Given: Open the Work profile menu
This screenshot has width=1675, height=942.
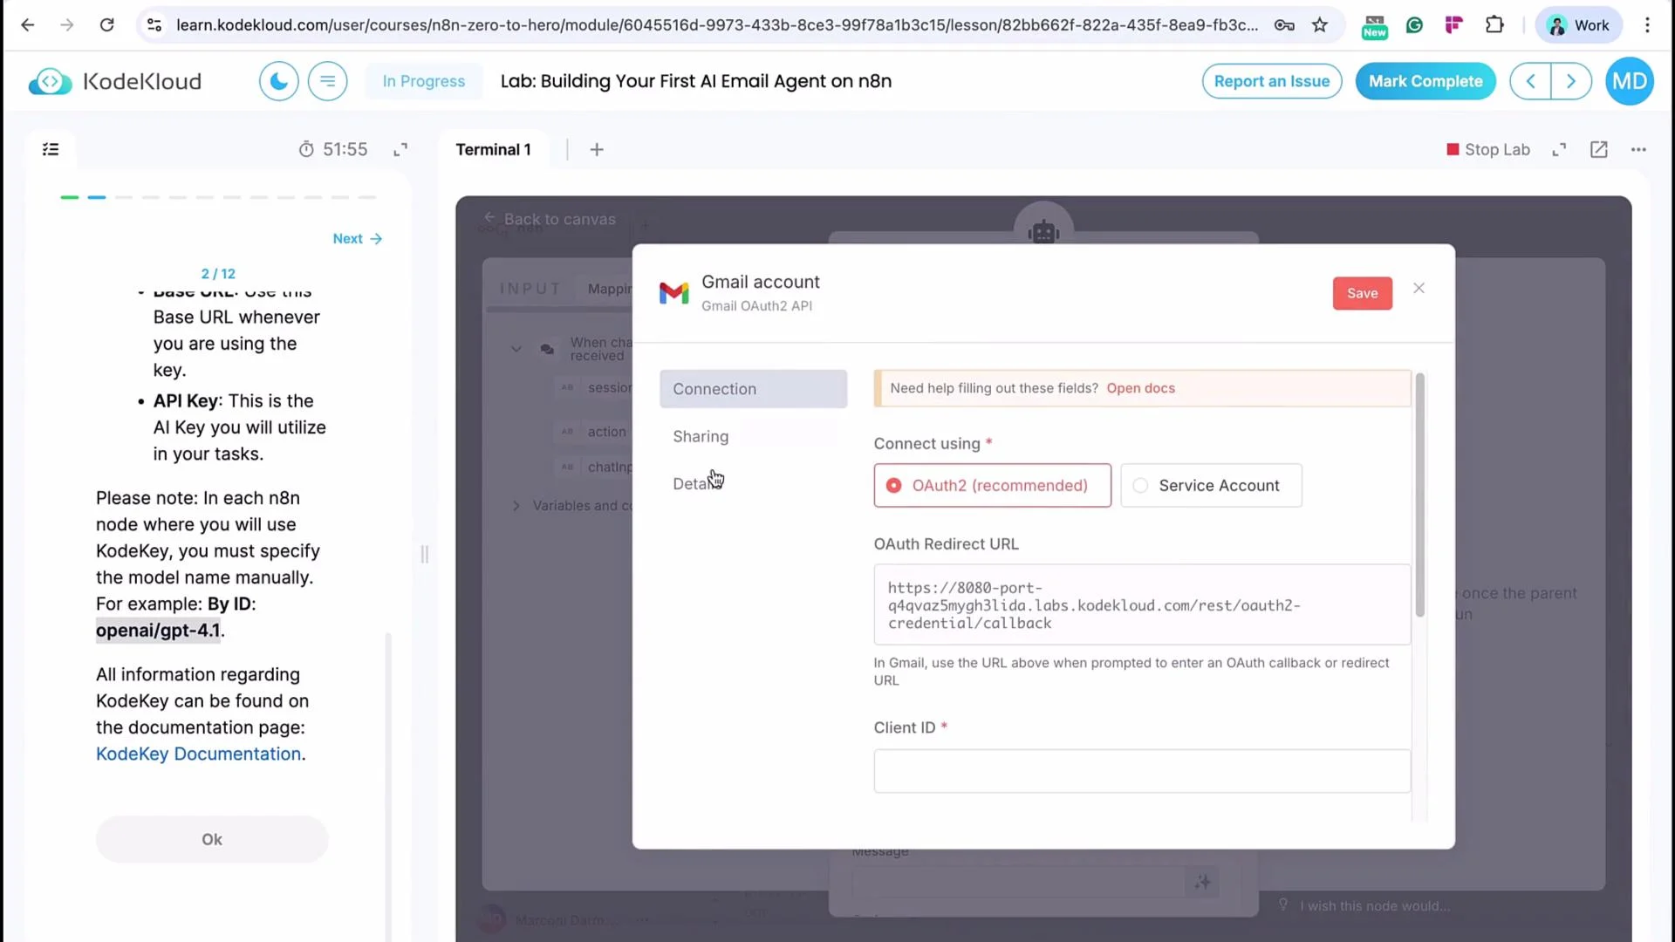Looking at the screenshot, I should (1578, 25).
